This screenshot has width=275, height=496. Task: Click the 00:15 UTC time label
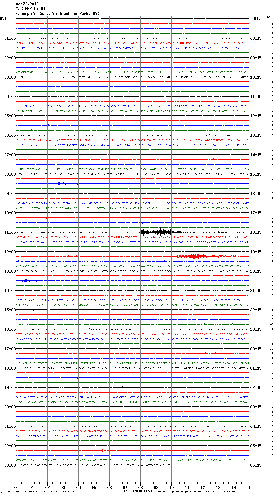pyautogui.click(x=256, y=349)
